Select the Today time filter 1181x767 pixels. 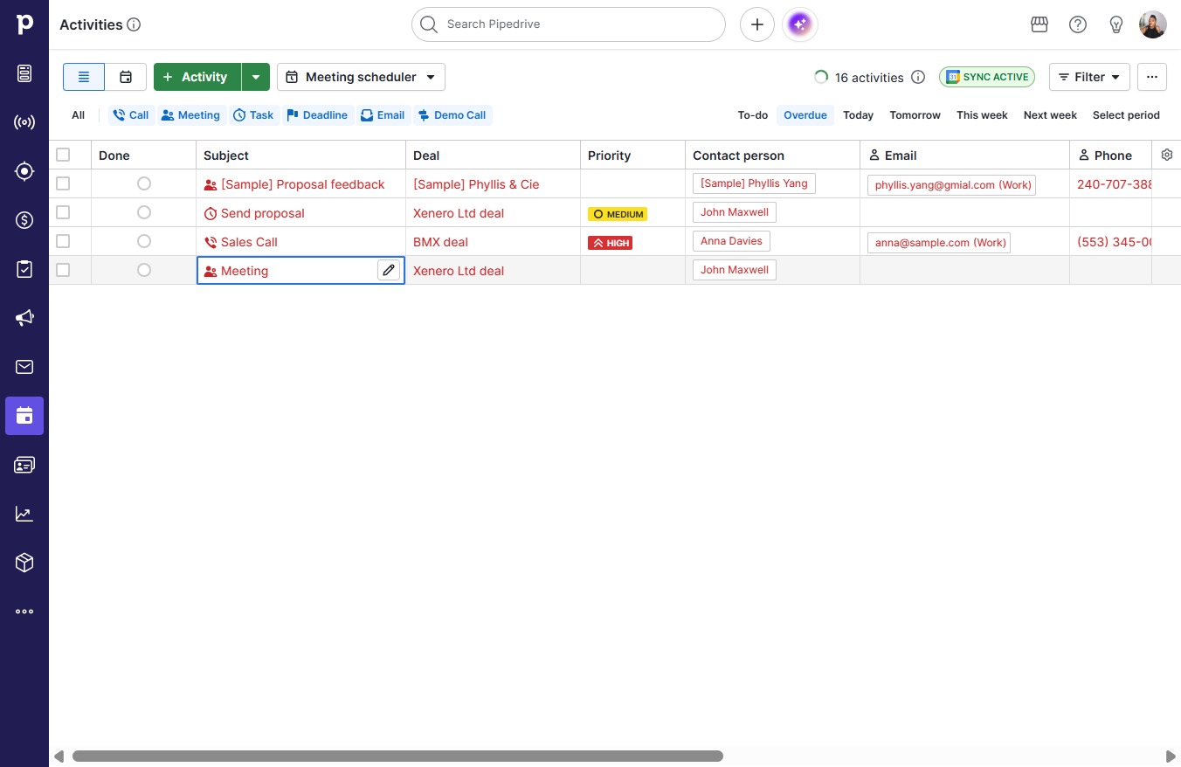click(859, 115)
